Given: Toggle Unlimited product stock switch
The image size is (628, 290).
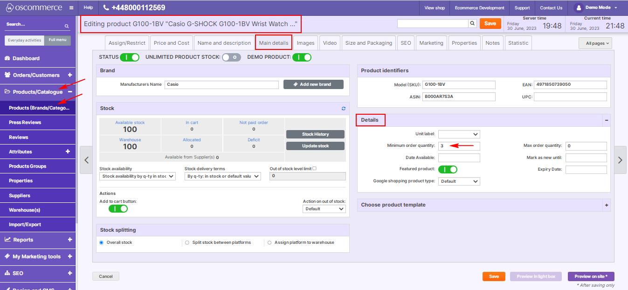Looking at the screenshot, I should [231, 57].
